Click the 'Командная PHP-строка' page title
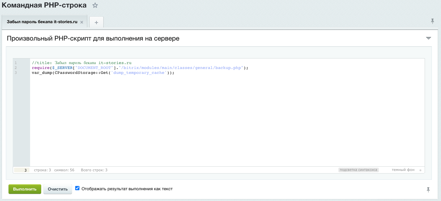This screenshot has height=201, width=441. pyautogui.click(x=44, y=5)
